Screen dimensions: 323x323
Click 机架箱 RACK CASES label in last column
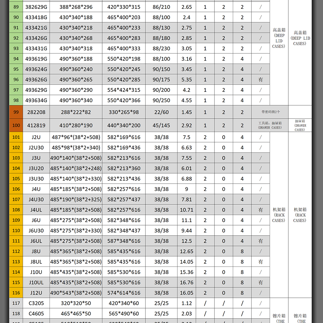[x=300, y=215]
